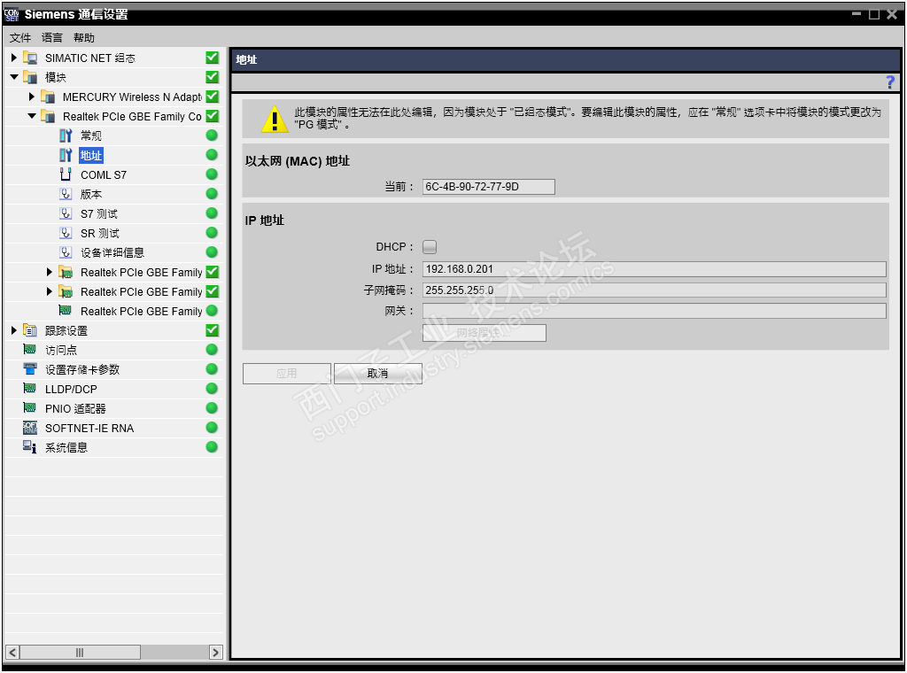
Task: Select the COML S7 tree item
Action: tap(104, 174)
